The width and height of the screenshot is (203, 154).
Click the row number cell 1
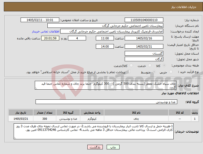pos(195,119)
